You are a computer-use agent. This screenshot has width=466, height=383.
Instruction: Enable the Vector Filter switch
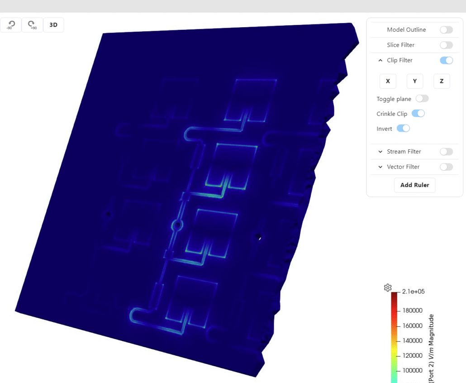(x=446, y=167)
